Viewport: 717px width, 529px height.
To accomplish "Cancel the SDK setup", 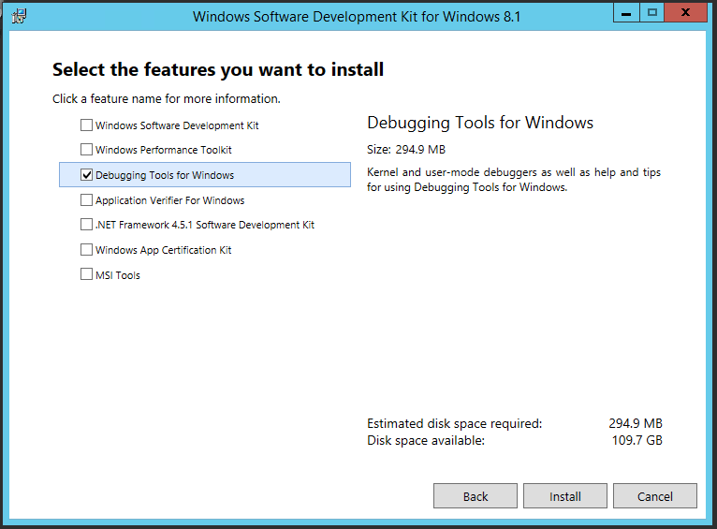I will [655, 496].
